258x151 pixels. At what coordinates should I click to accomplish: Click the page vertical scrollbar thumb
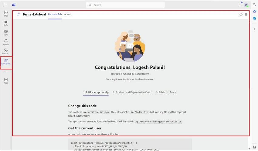250,55
